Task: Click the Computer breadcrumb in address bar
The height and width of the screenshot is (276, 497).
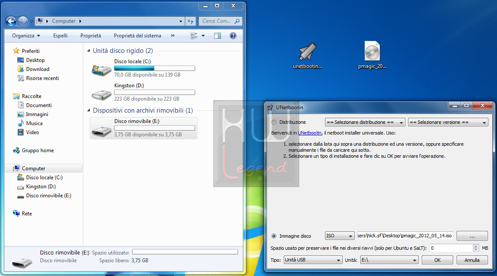Action: [64, 21]
